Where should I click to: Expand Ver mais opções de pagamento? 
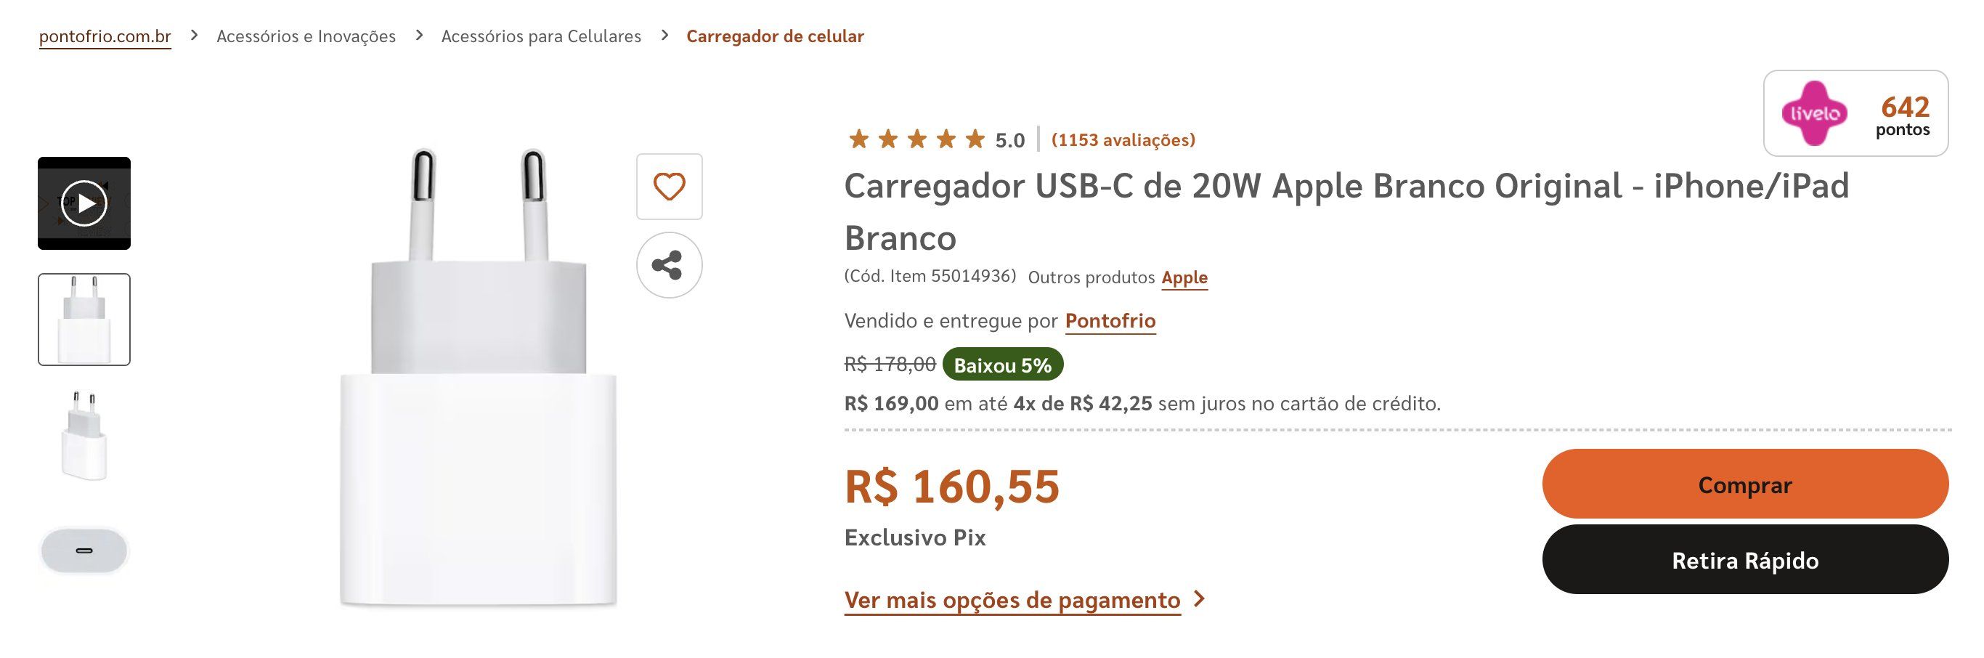(x=1012, y=599)
